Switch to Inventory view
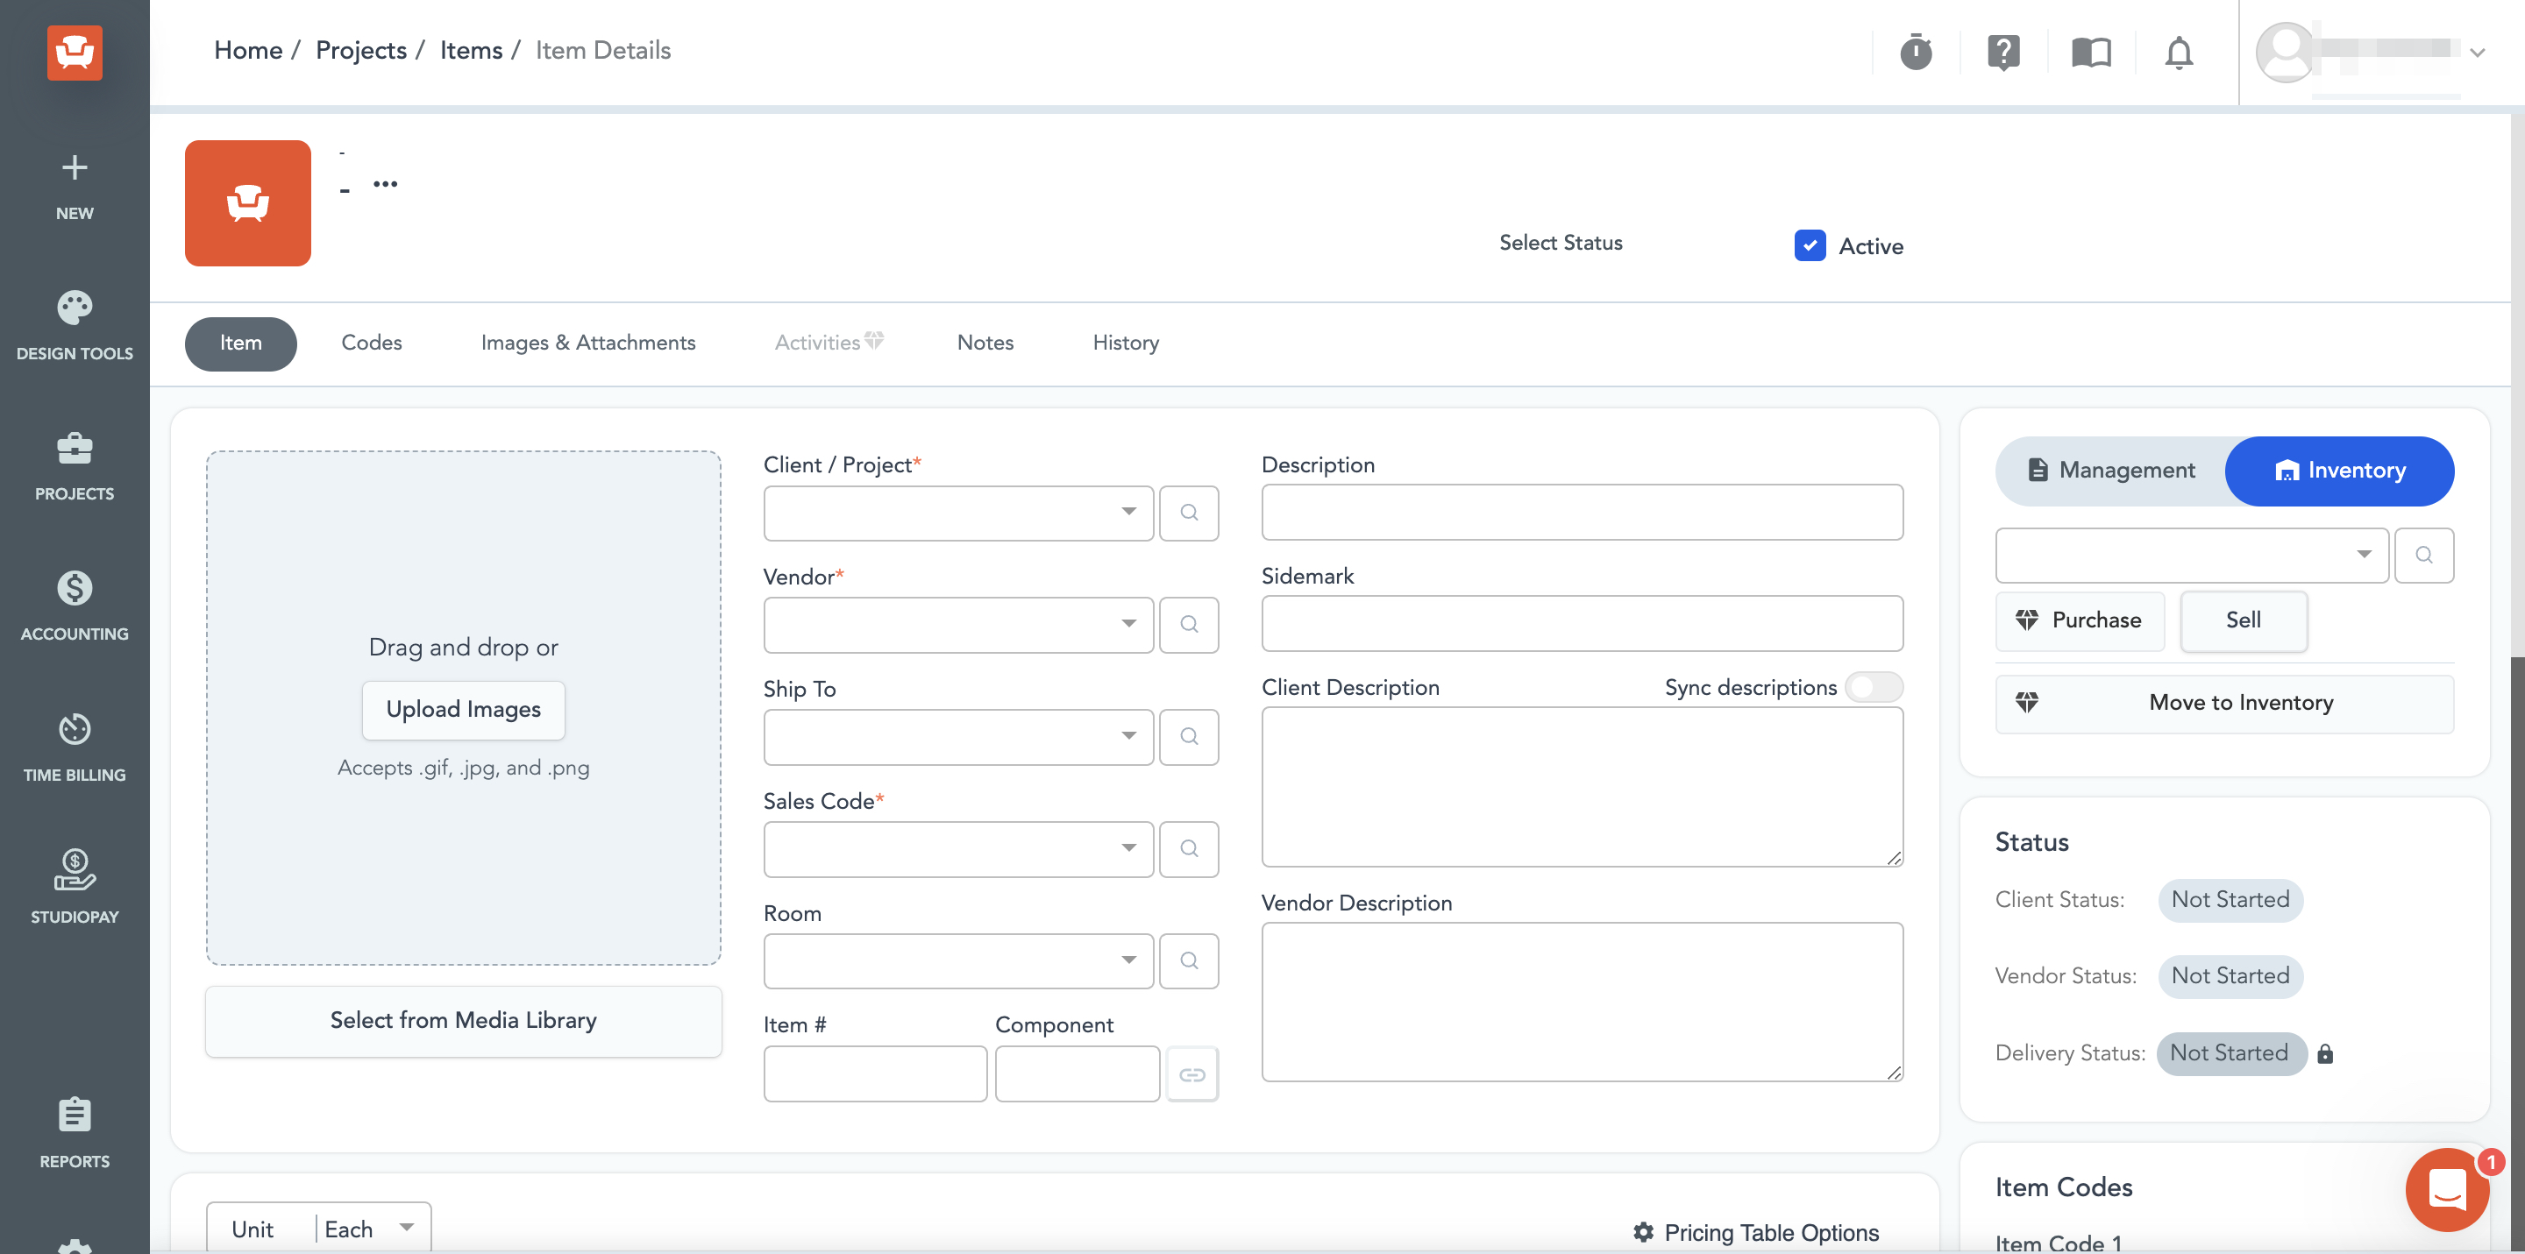 point(2340,471)
